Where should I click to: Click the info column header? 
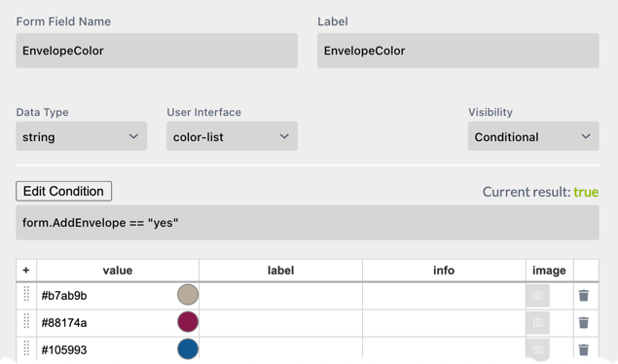click(x=444, y=271)
